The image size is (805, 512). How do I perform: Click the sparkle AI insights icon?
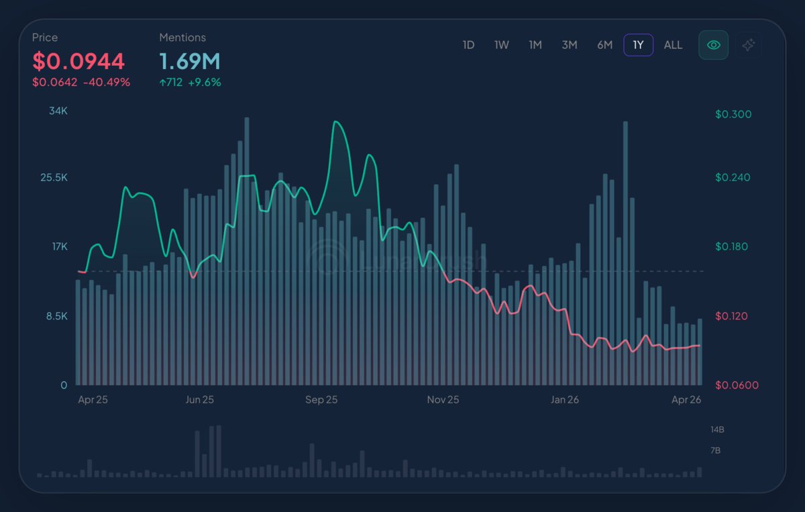pyautogui.click(x=749, y=45)
